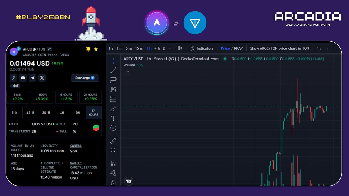Select the 6H stats tab
The image size is (349, 196).
tap(78, 113)
